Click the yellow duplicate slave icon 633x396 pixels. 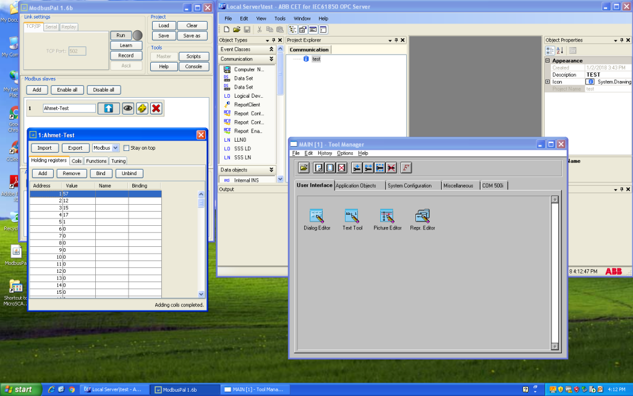click(142, 108)
